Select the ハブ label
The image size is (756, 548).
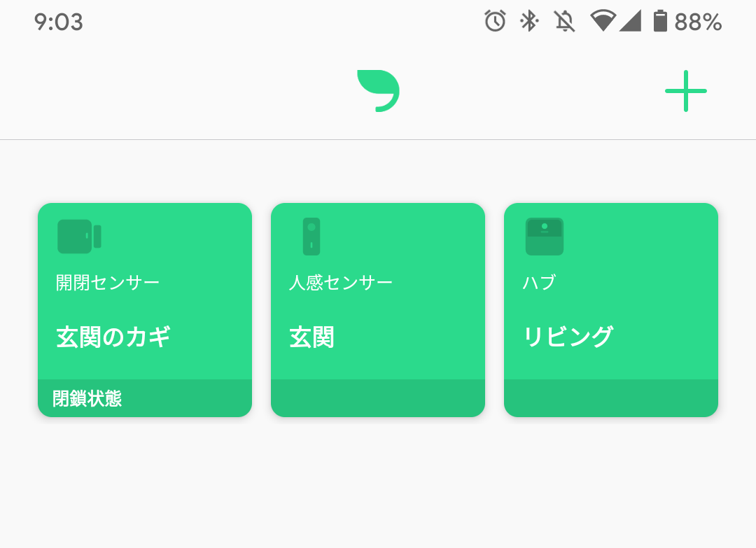click(539, 283)
